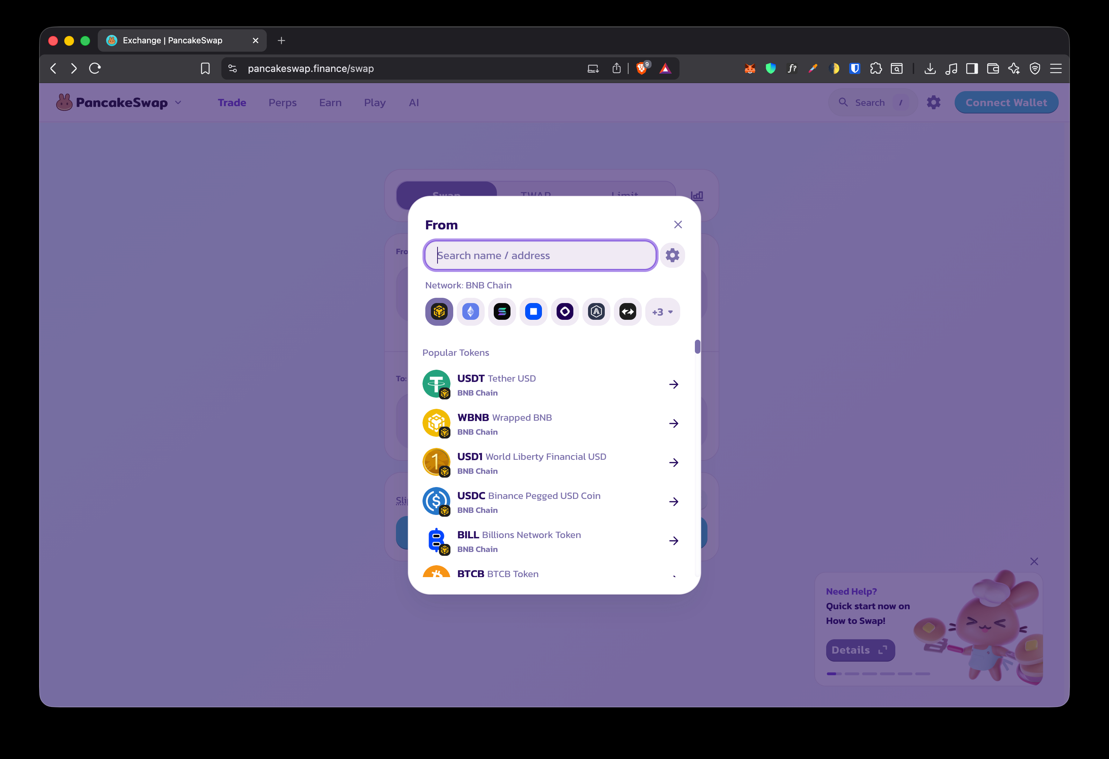Screen dimensions: 1109x759
Task: Open the Play menu
Action: point(375,103)
